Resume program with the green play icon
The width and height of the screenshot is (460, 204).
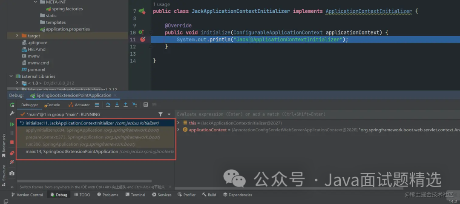coord(12,125)
